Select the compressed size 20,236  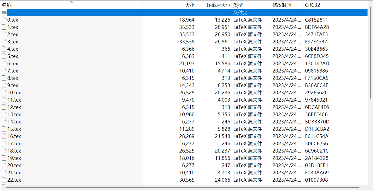coord(223,93)
